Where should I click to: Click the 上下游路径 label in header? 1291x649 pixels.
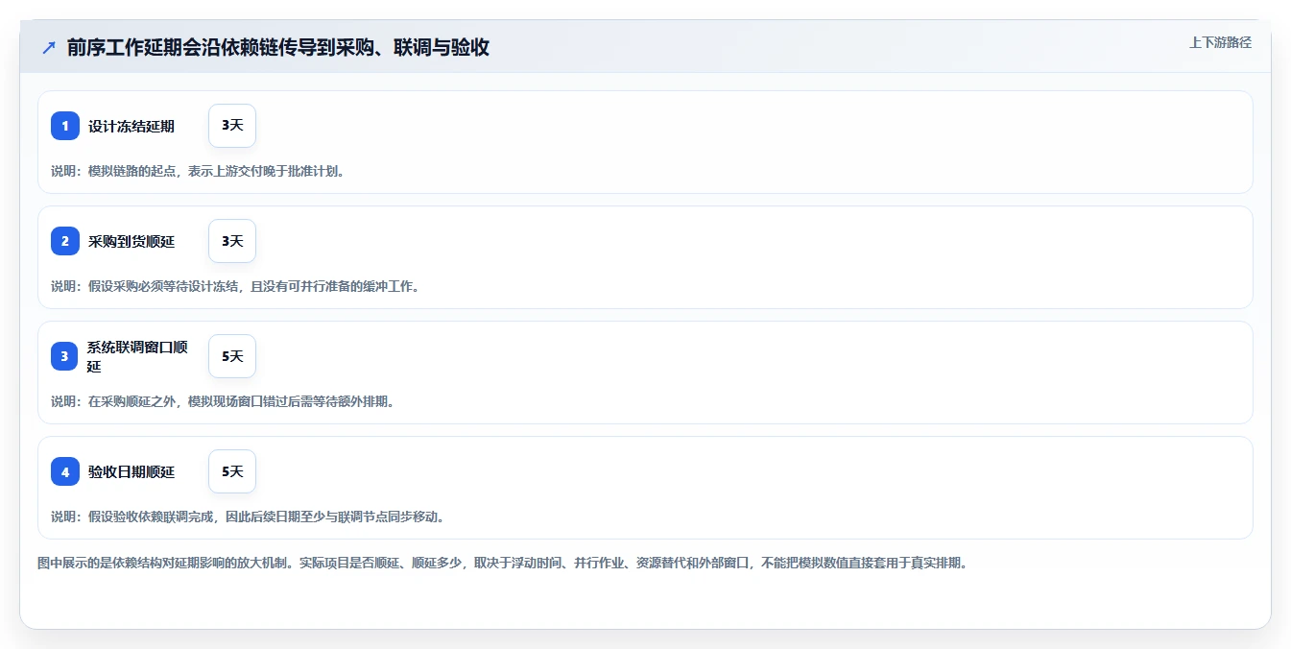(x=1220, y=42)
